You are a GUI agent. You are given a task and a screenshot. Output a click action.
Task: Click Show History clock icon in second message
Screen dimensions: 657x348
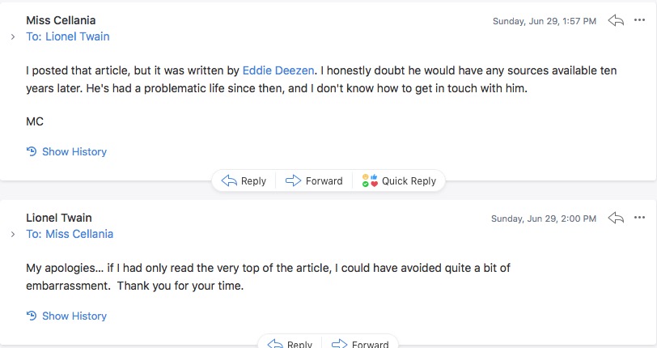click(32, 316)
